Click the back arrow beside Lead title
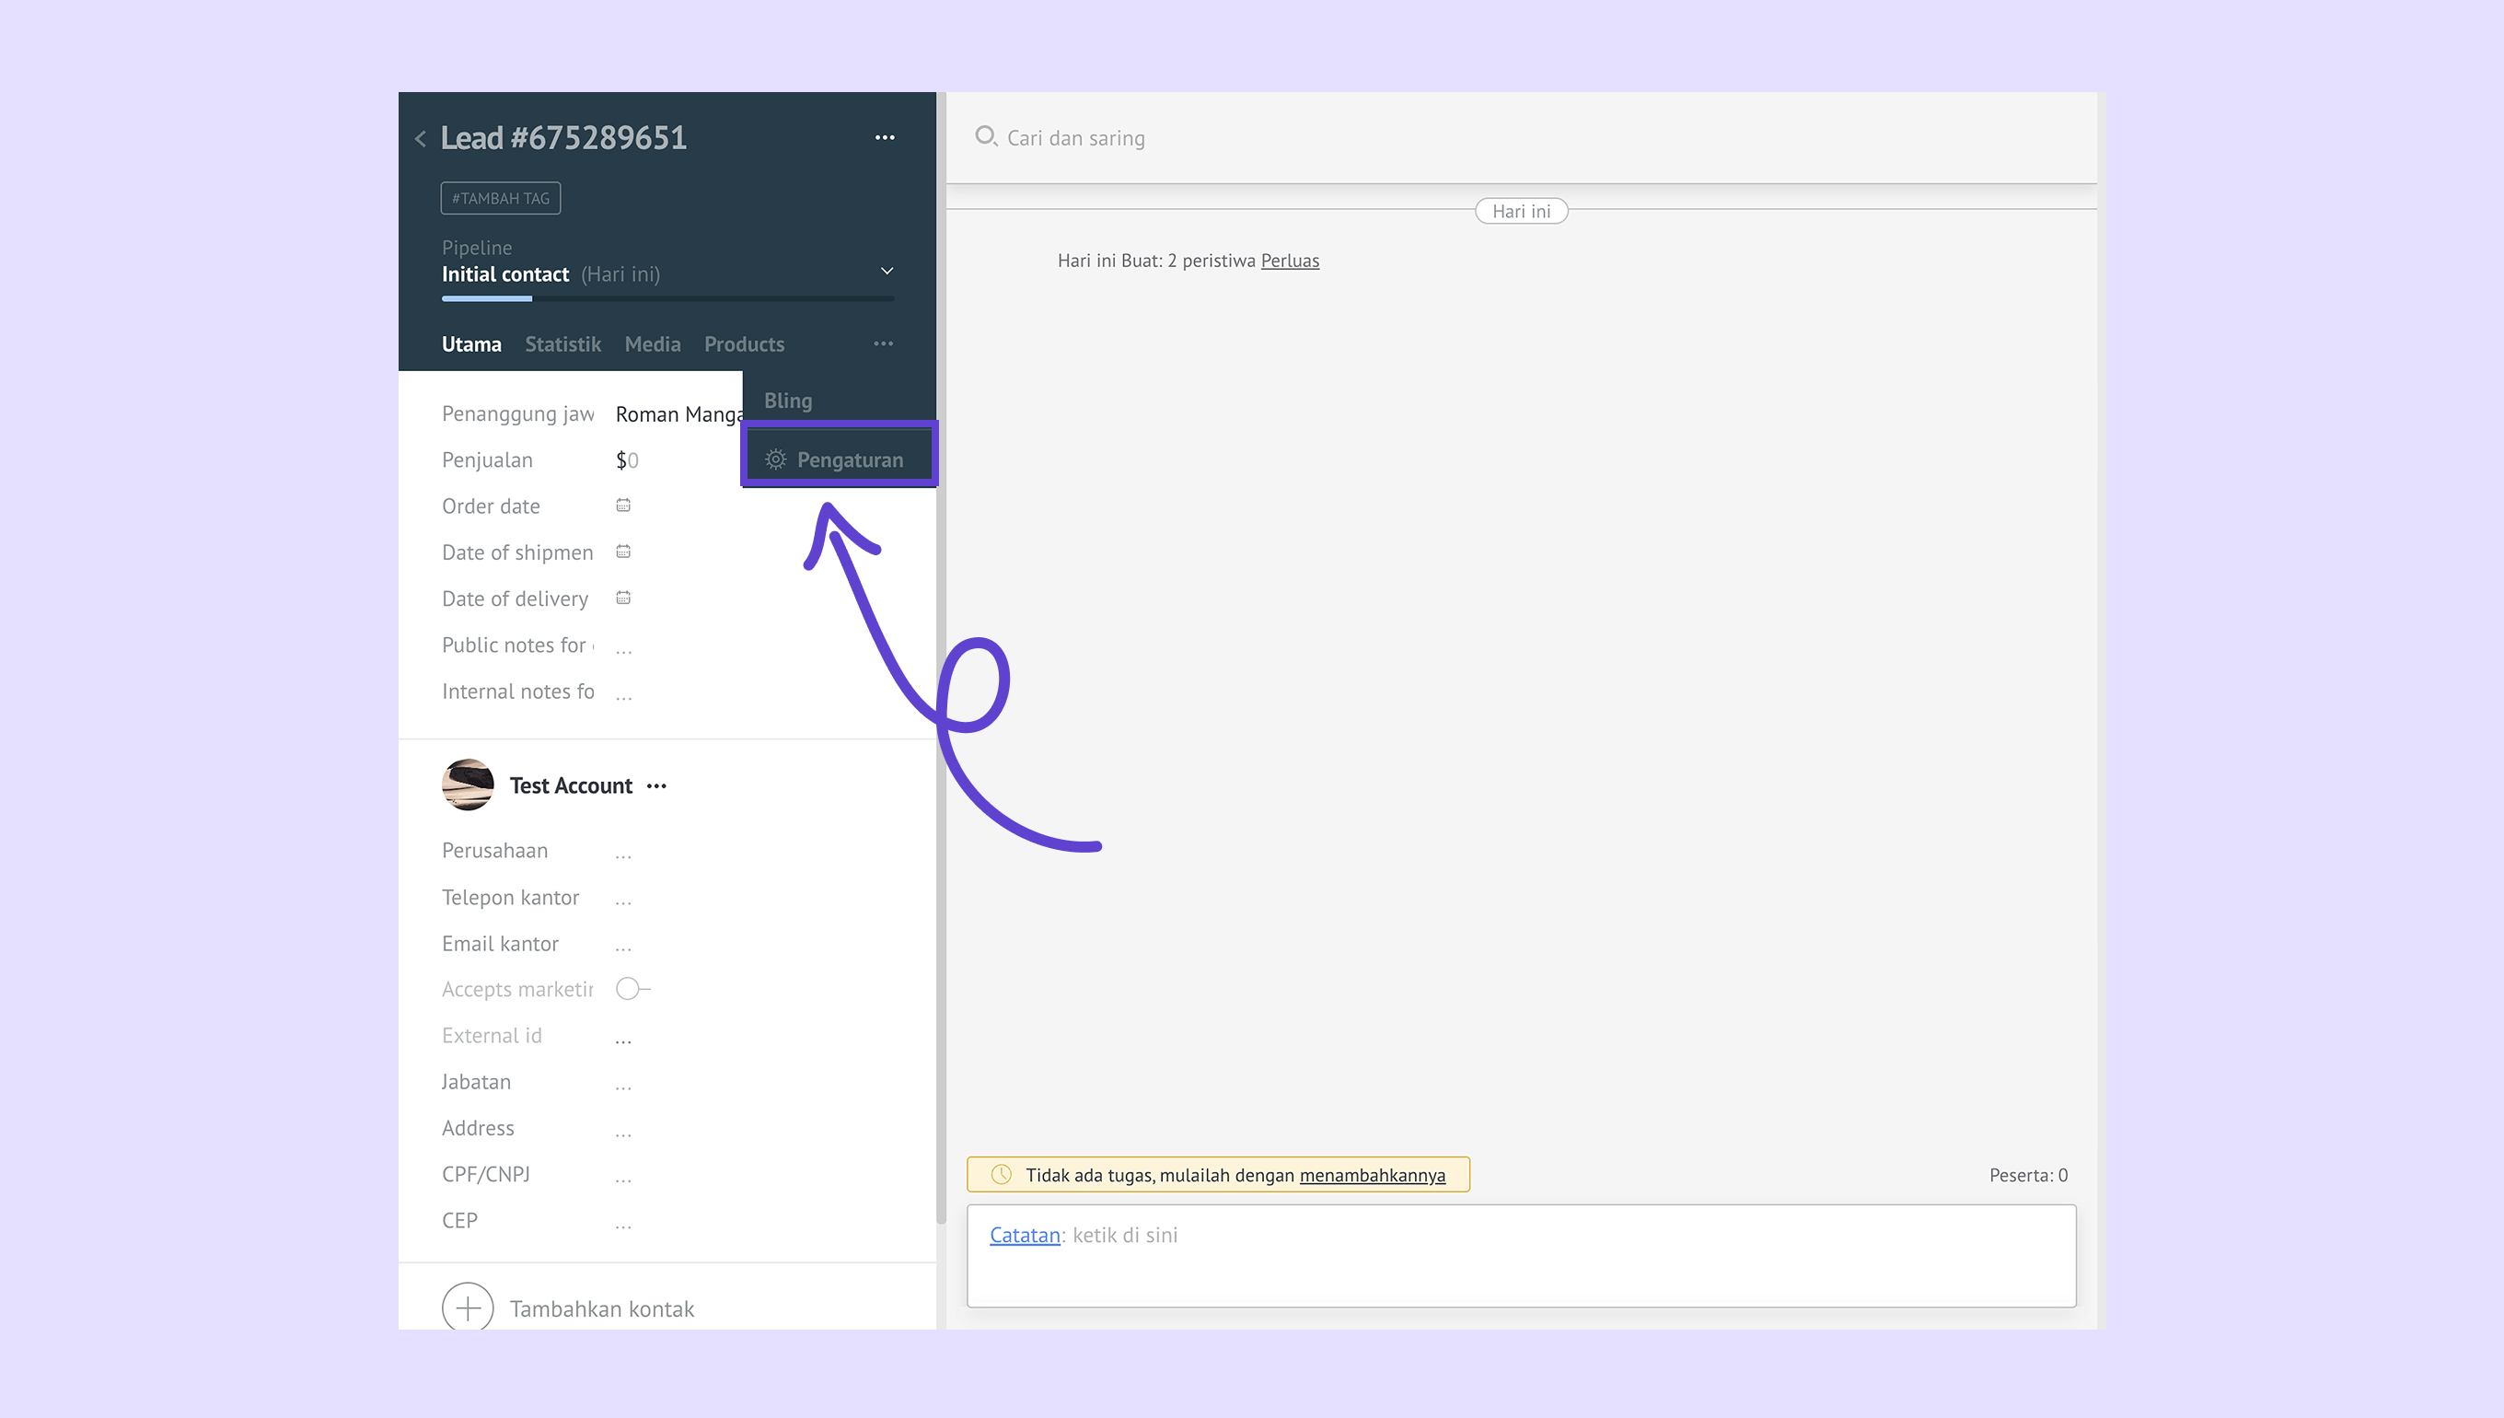Viewport: 2504px width, 1418px height. coord(421,139)
